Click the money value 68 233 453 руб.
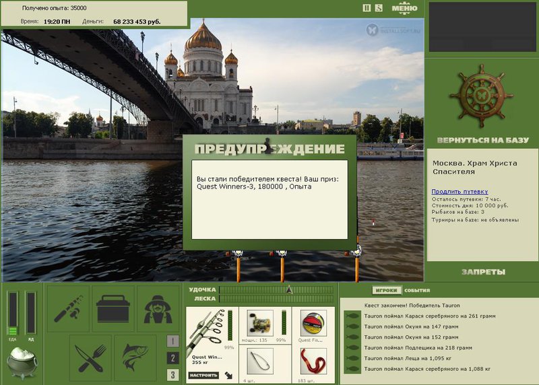The image size is (539, 385). 137,22
